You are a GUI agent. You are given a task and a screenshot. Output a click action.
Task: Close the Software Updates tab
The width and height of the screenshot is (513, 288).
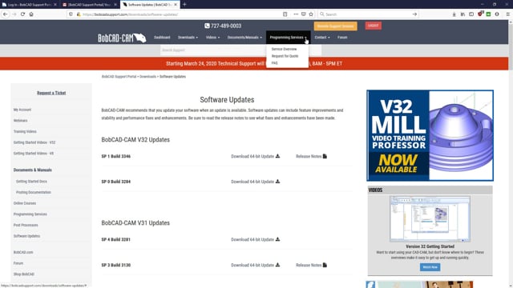tap(176, 5)
